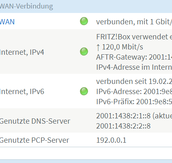The width and height of the screenshot is (172, 163).
Task: Open the blue WAN link
Action: point(7,22)
